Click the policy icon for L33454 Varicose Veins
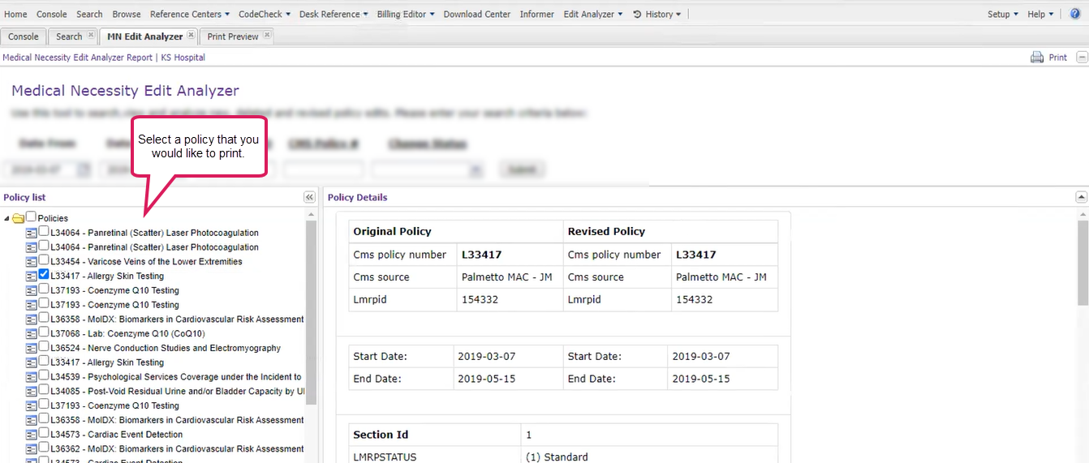This screenshot has height=463, width=1089. coord(32,262)
